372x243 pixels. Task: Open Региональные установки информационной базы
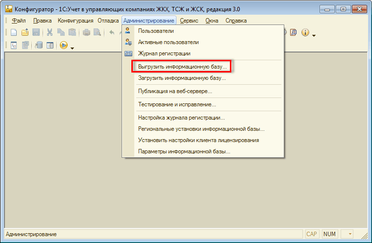pos(203,129)
